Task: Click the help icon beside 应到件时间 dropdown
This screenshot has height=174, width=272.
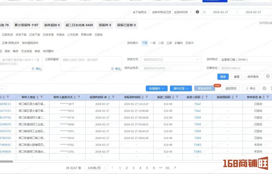Action: 198,12
